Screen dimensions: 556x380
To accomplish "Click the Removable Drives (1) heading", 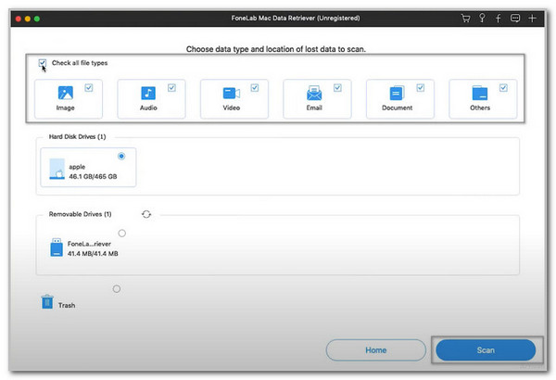I will tap(80, 214).
